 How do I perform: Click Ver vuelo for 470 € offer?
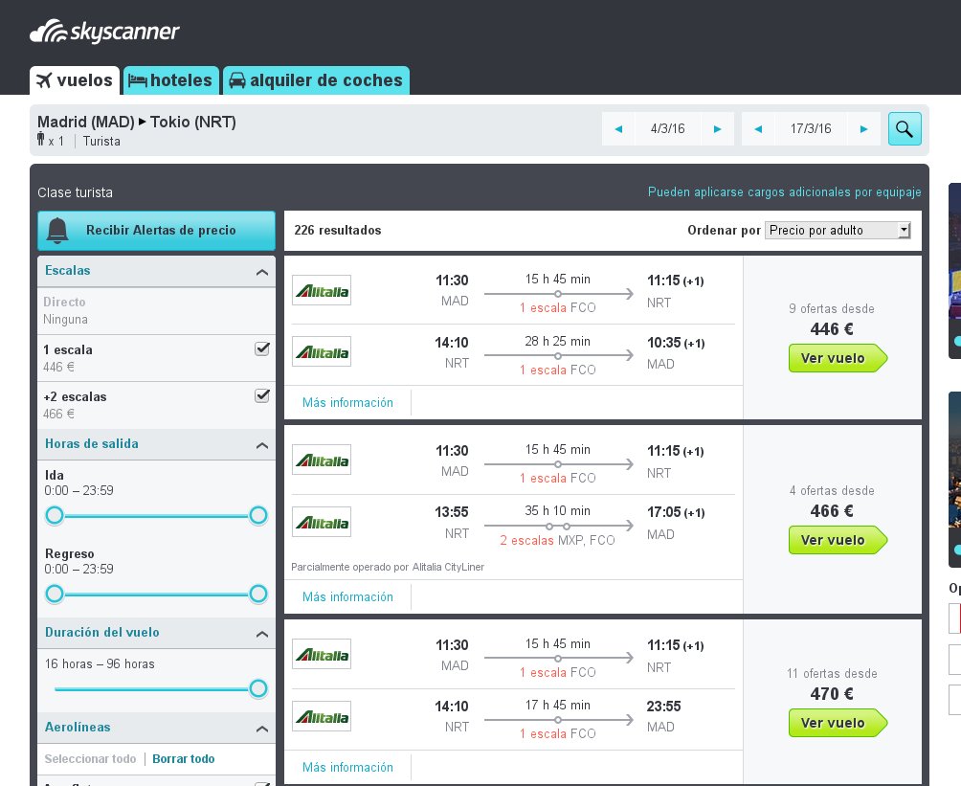point(838,723)
